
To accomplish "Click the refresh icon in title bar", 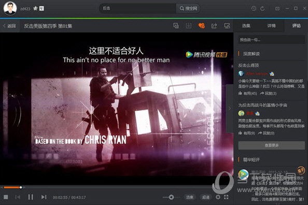I will (262, 8).
